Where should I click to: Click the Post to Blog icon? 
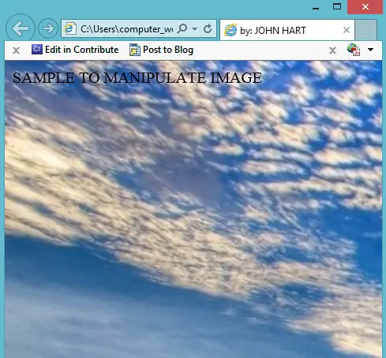coord(135,50)
